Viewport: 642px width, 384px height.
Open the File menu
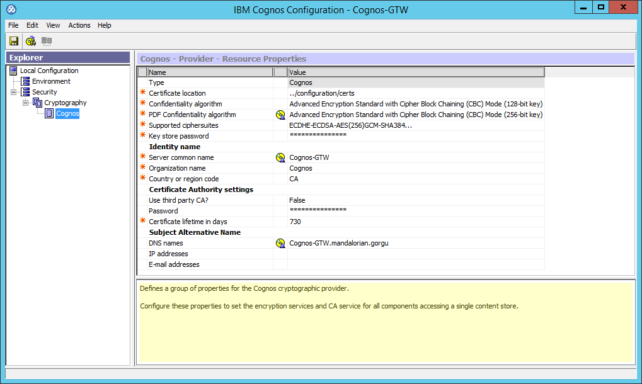[13, 25]
